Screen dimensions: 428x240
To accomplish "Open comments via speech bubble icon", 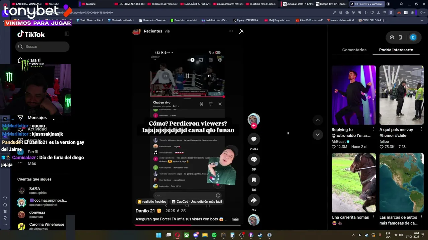I will (254, 160).
